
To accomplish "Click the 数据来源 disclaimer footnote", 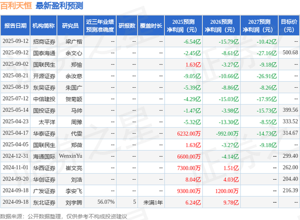I will tap(63, 217).
